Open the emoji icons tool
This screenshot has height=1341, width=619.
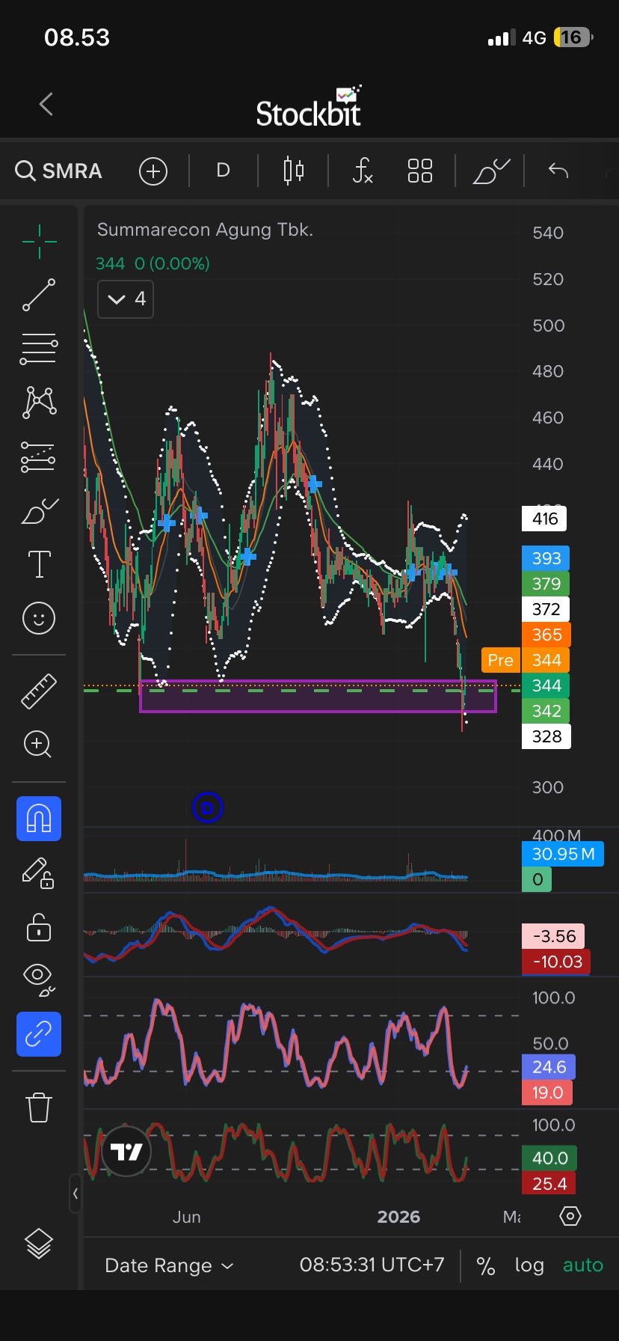[39, 618]
